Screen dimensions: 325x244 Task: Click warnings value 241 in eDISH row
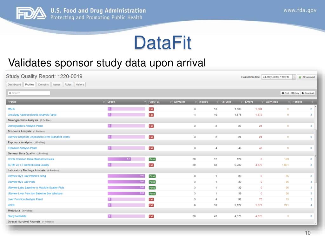point(286,205)
